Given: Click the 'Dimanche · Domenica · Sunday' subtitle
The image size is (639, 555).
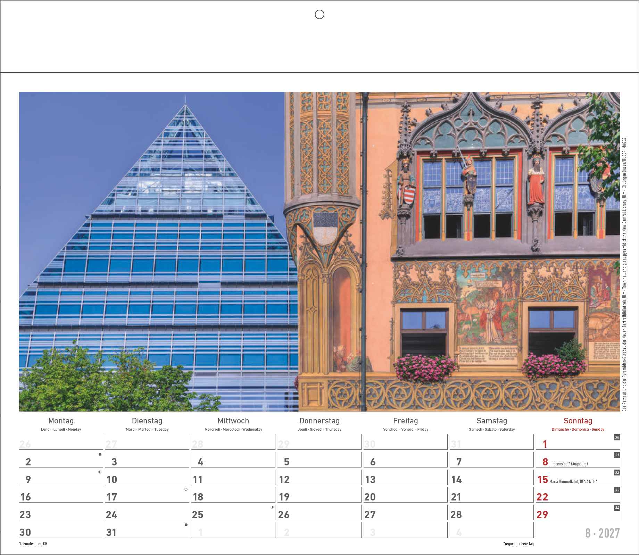Looking at the screenshot, I should tap(578, 430).
